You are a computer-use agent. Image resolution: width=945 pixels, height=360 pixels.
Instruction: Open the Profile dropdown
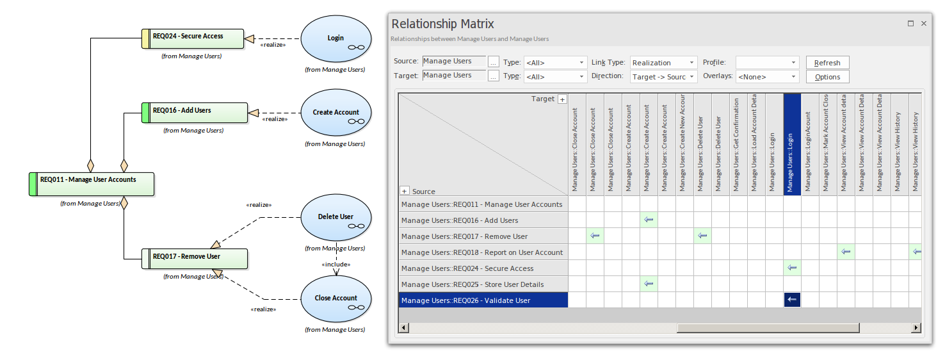[x=767, y=62]
